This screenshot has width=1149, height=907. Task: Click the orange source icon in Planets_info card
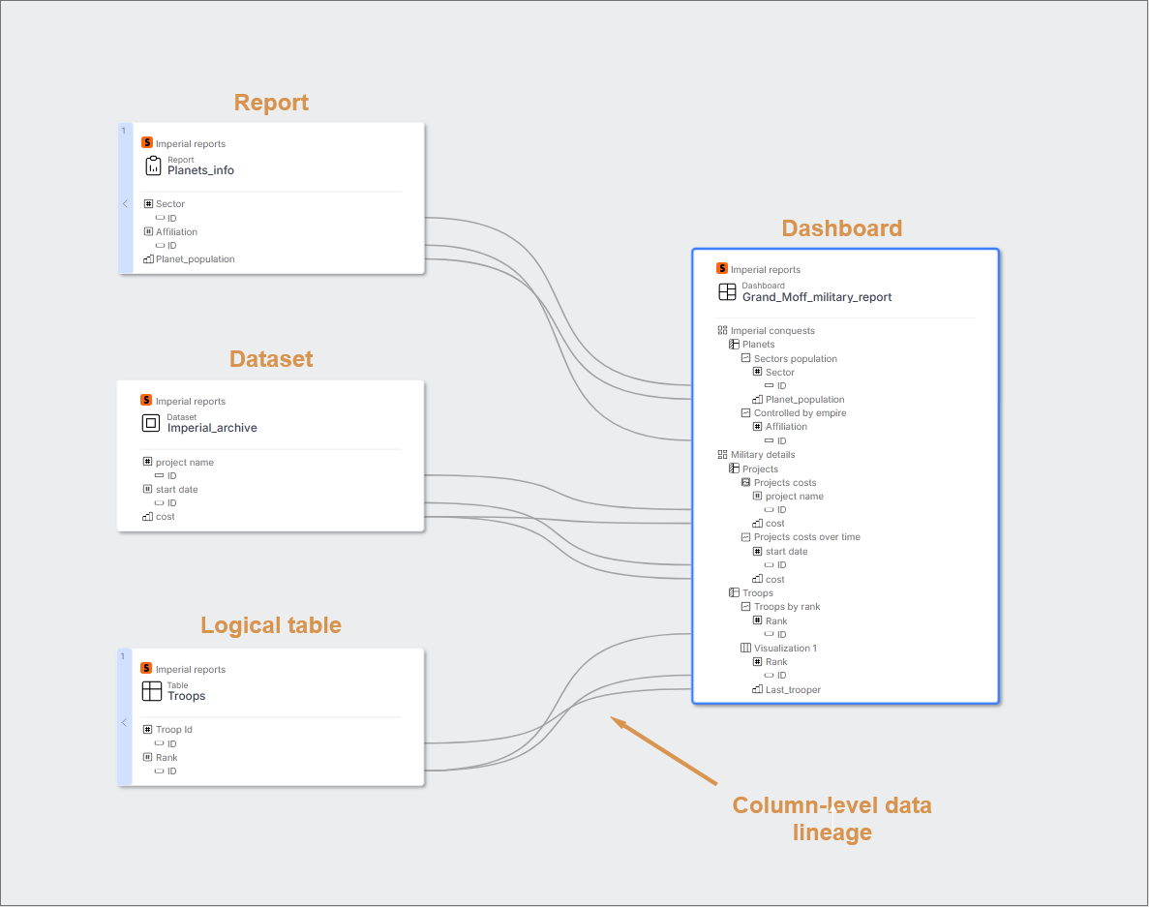[x=146, y=143]
